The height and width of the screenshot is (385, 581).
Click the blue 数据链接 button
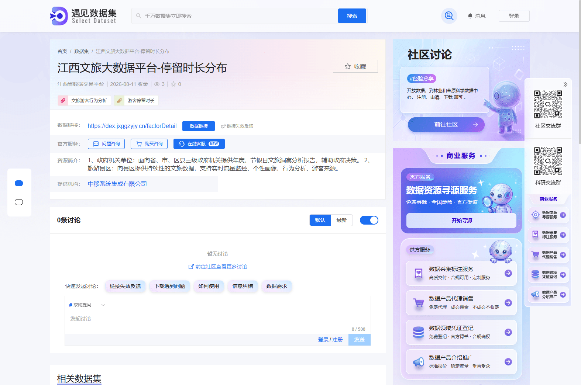pyautogui.click(x=199, y=126)
